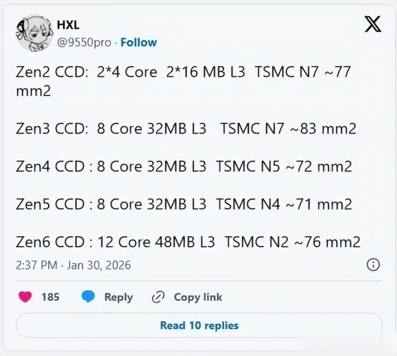The width and height of the screenshot is (397, 356).
Task: Click the Zen3 CCD 8 Core line
Action: point(186,129)
